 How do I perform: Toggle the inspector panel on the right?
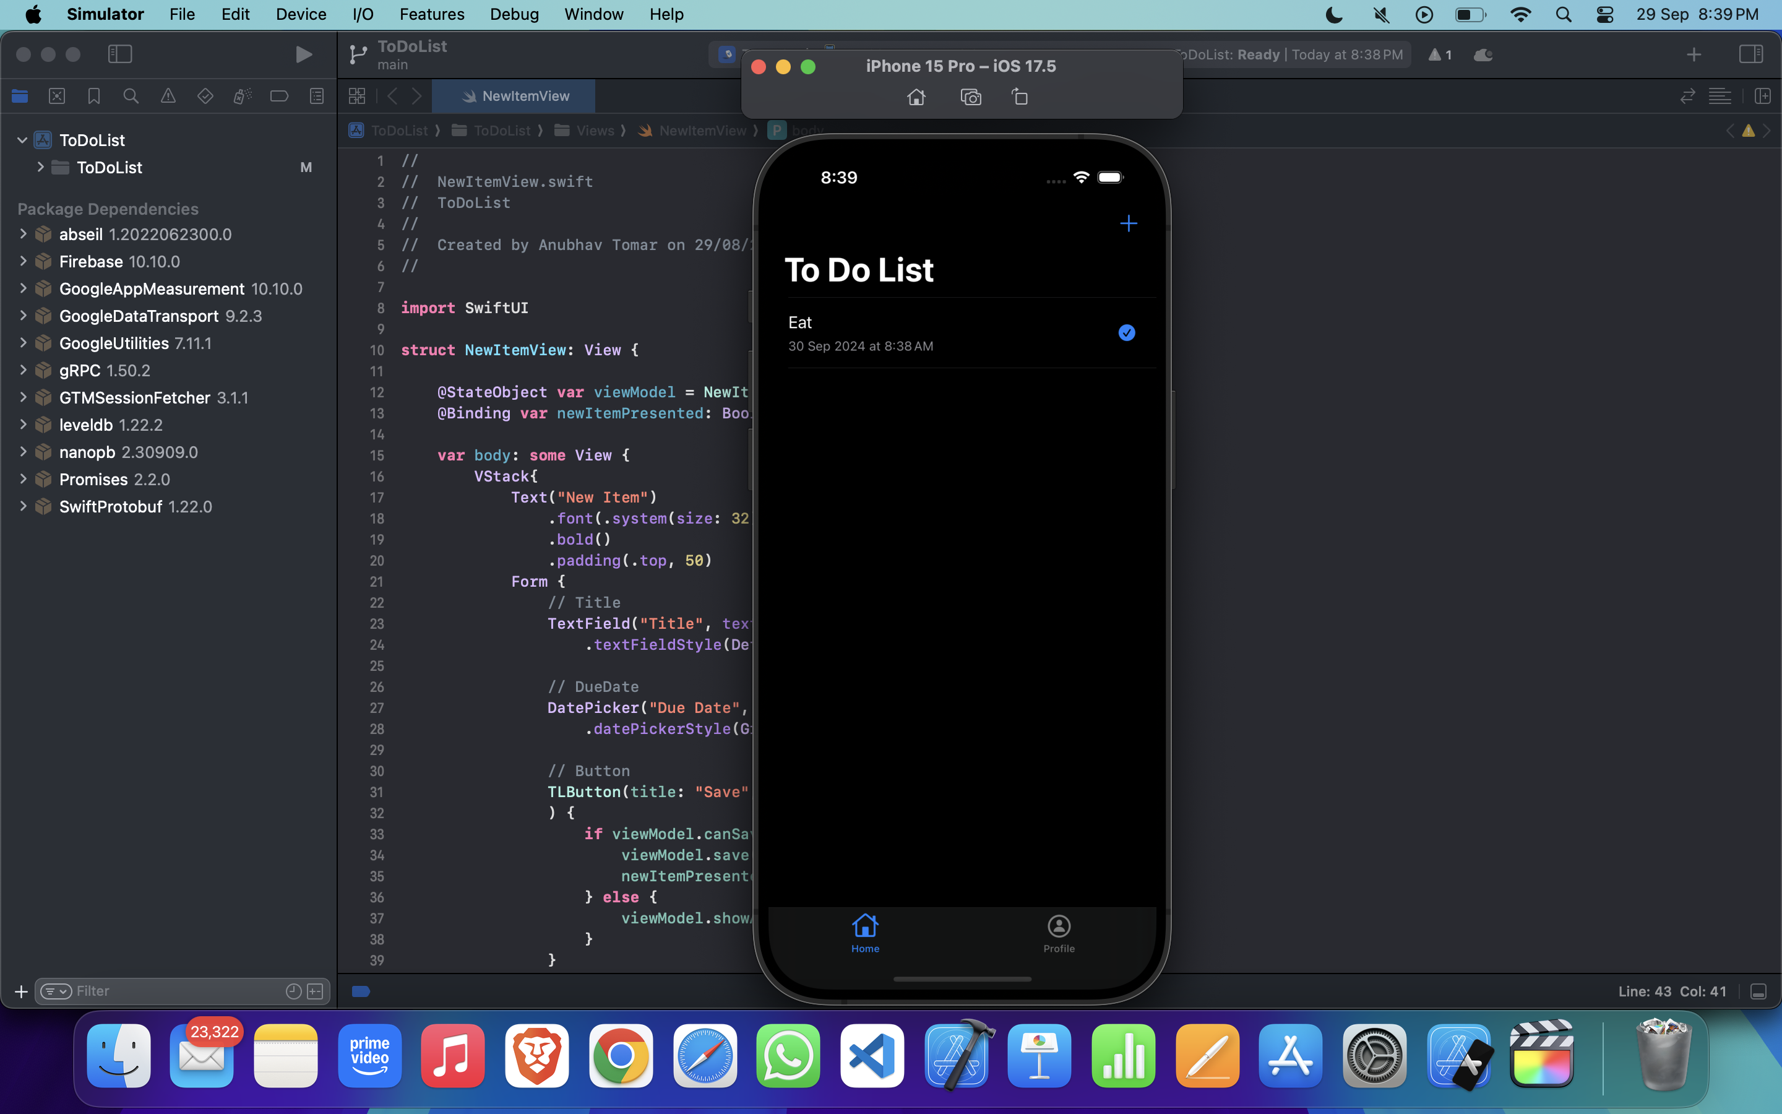(x=1751, y=54)
